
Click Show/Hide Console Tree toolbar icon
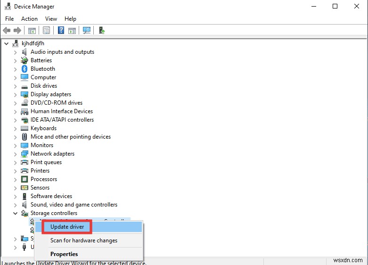32,31
